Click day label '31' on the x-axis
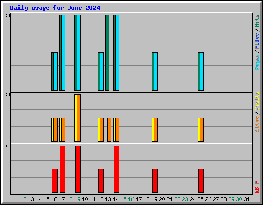 [x=247, y=199]
